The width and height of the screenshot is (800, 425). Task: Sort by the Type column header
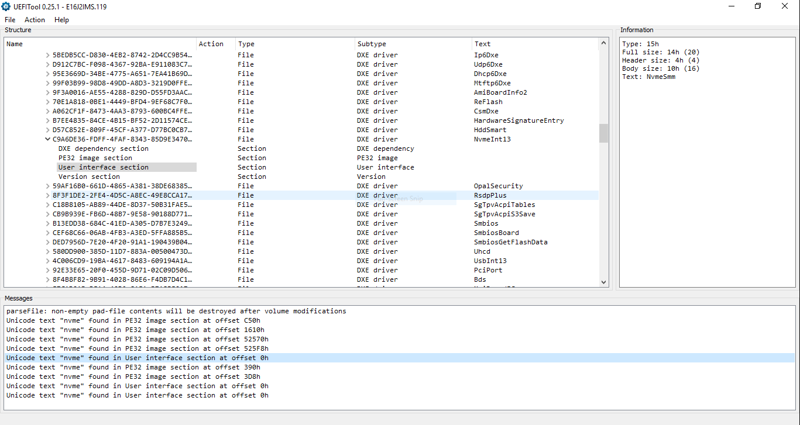coord(295,44)
